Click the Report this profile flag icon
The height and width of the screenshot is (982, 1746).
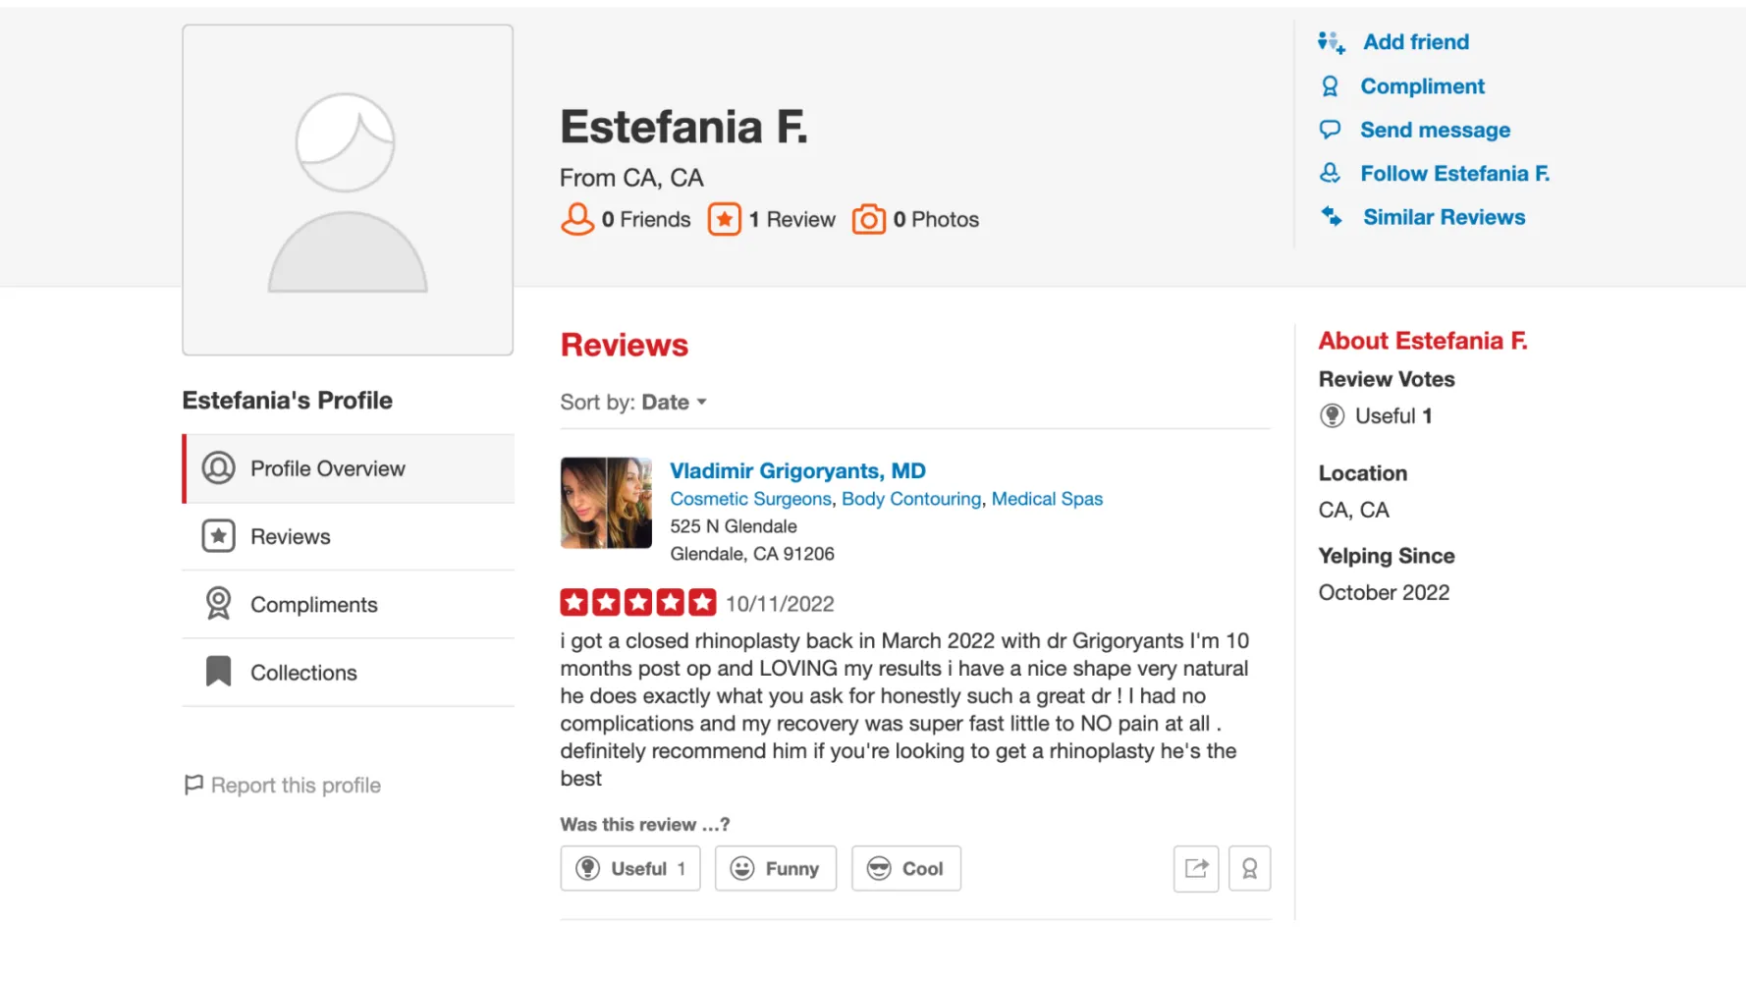point(193,785)
